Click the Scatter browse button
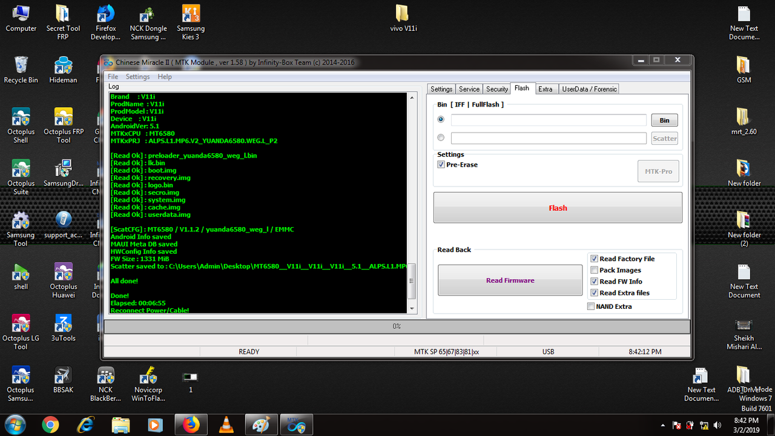 point(664,139)
